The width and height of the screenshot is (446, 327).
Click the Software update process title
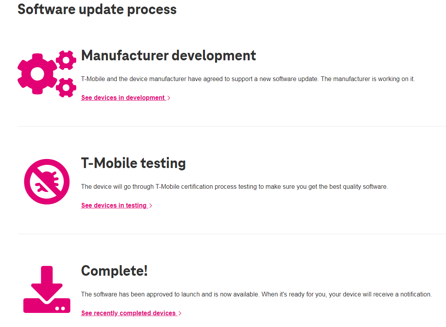click(97, 9)
